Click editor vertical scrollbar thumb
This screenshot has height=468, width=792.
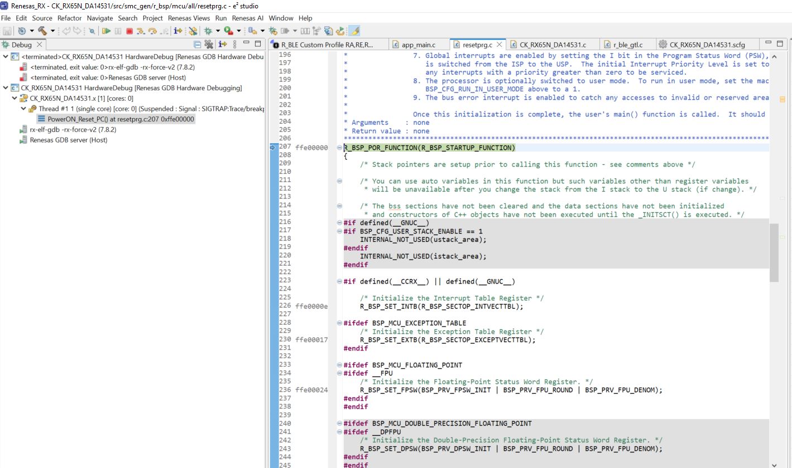(x=774, y=253)
